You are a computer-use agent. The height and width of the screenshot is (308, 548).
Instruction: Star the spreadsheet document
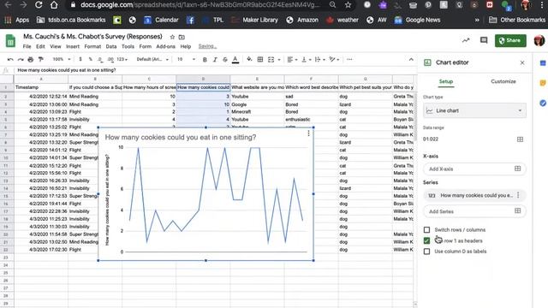click(172, 37)
